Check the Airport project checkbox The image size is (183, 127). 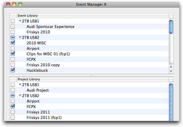13,101
